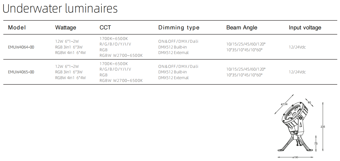Viewport: 340px width, 161px height.
Task: Click the Input voltage column header
Action: (305, 28)
